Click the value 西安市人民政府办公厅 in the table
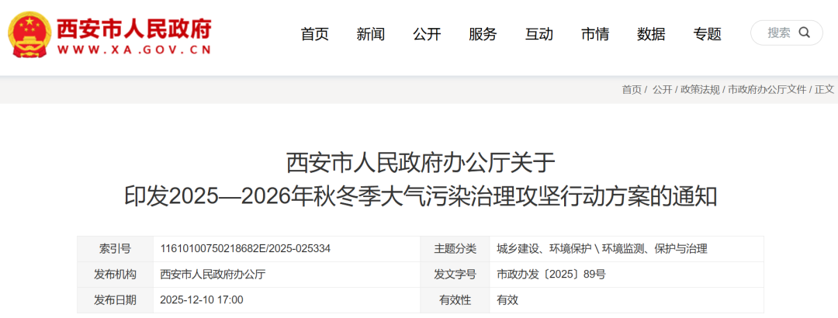Image resolution: width=838 pixels, height=318 pixels. pyautogui.click(x=213, y=275)
